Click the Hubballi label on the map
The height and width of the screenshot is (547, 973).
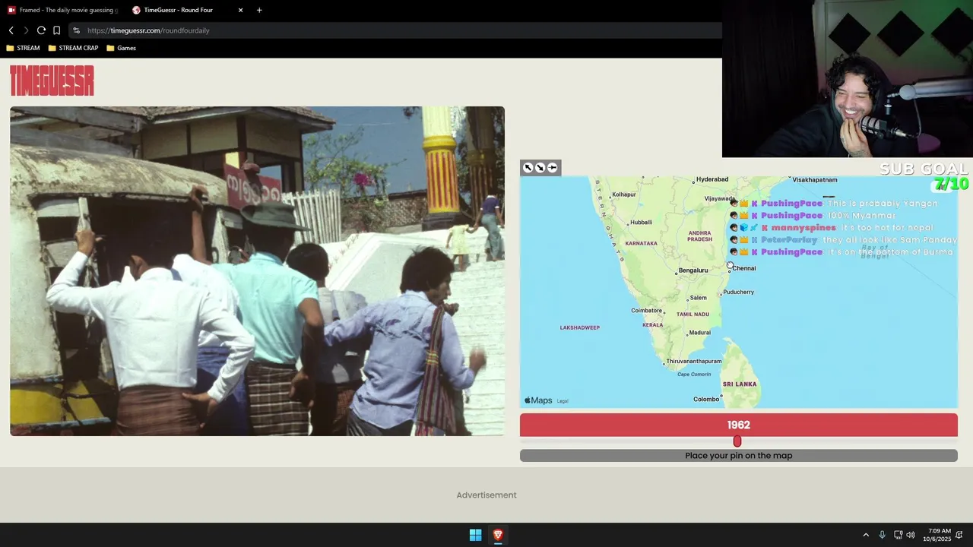(x=639, y=223)
